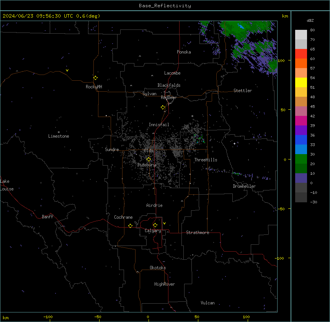Click the yellow diamond marker south of RedDeer
Viewport: 330px width, 322px height.
[x=163, y=107]
